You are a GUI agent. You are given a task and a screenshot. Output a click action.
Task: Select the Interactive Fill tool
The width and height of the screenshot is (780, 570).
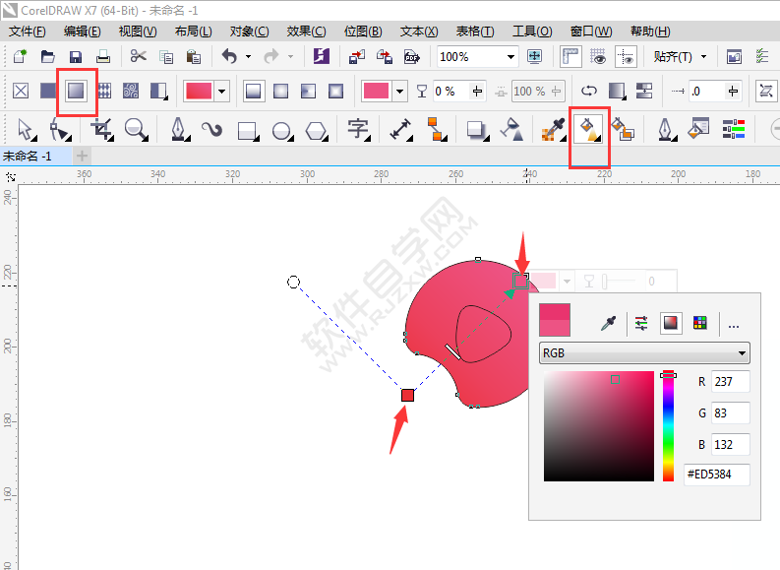coord(589,129)
